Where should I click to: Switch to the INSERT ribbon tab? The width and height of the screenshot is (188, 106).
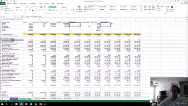click(x=15, y=4)
